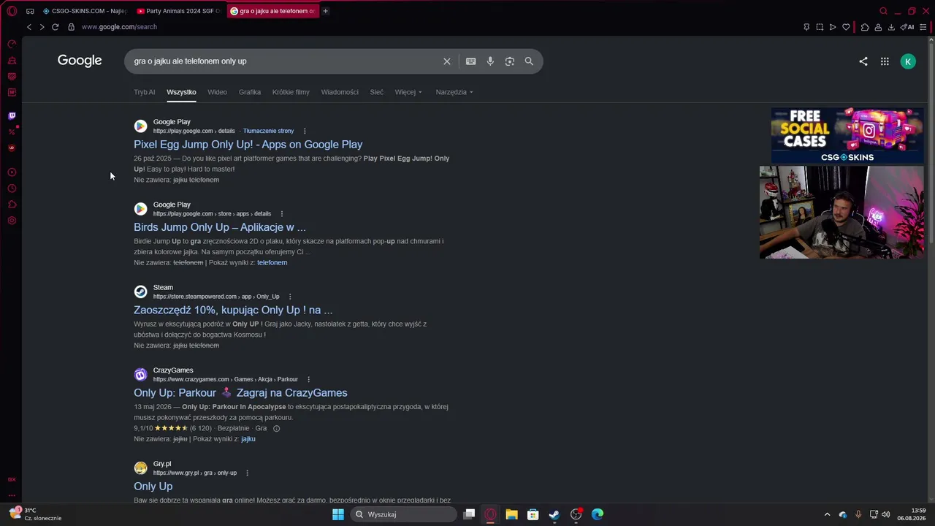Viewport: 935px width, 526px height.
Task: Select the Wideo results tab
Action: [217, 92]
